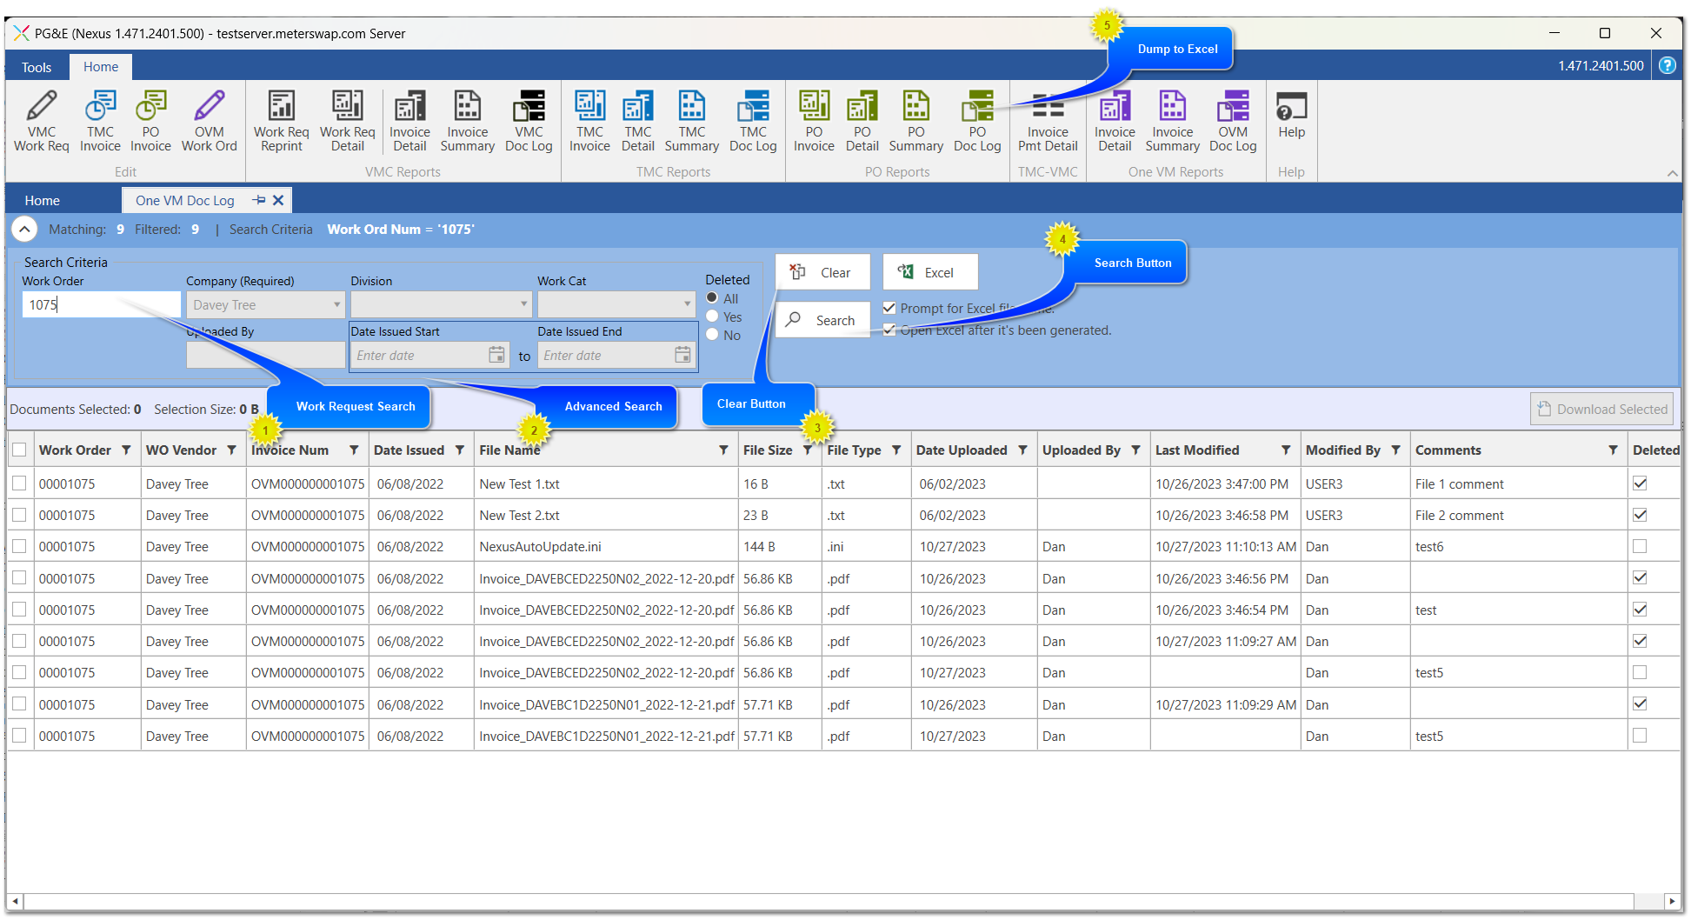Screen dimensions: 1691x920
Task: Click the Search button
Action: (822, 320)
